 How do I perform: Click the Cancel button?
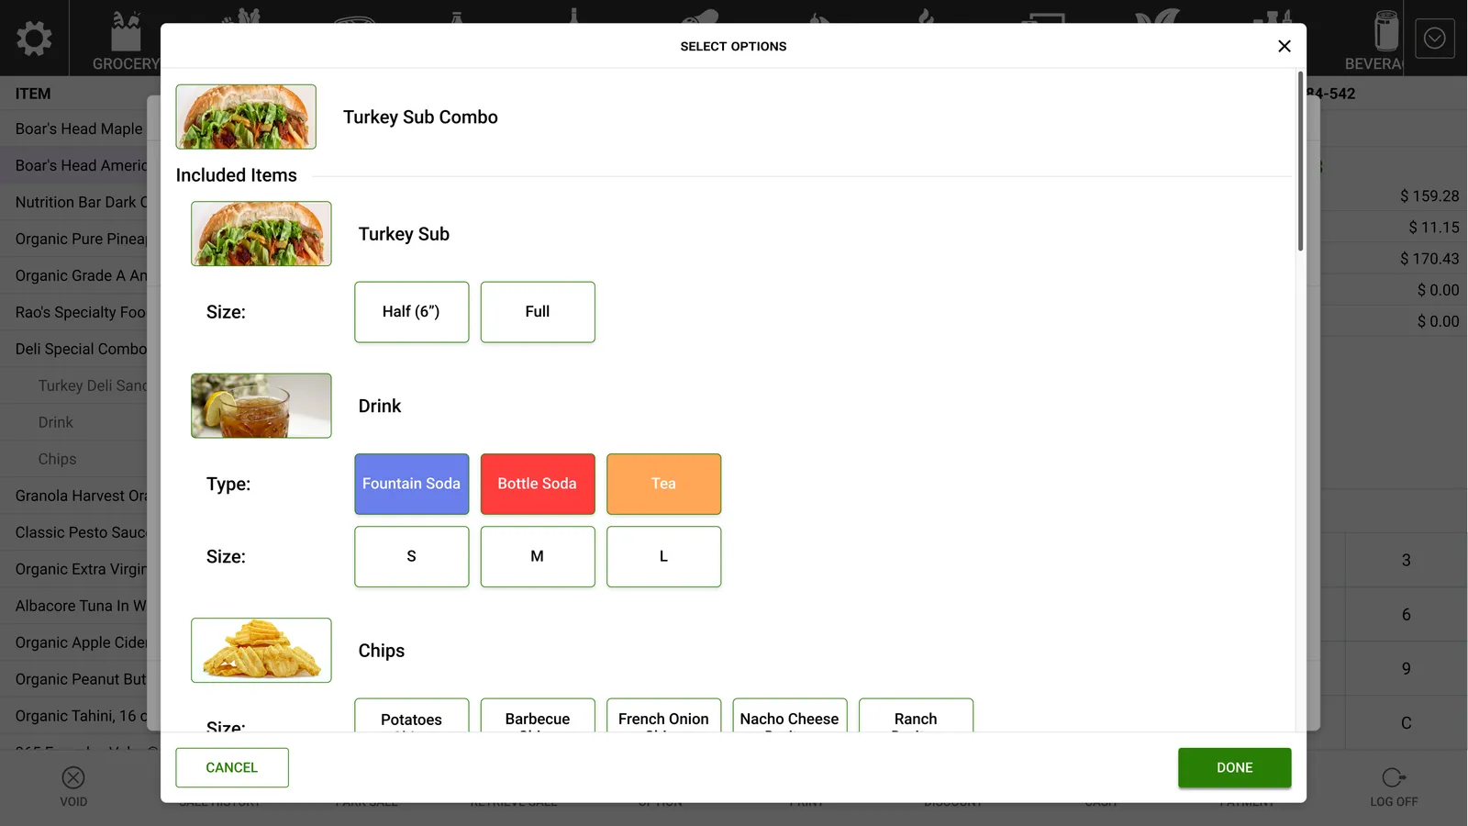232,767
